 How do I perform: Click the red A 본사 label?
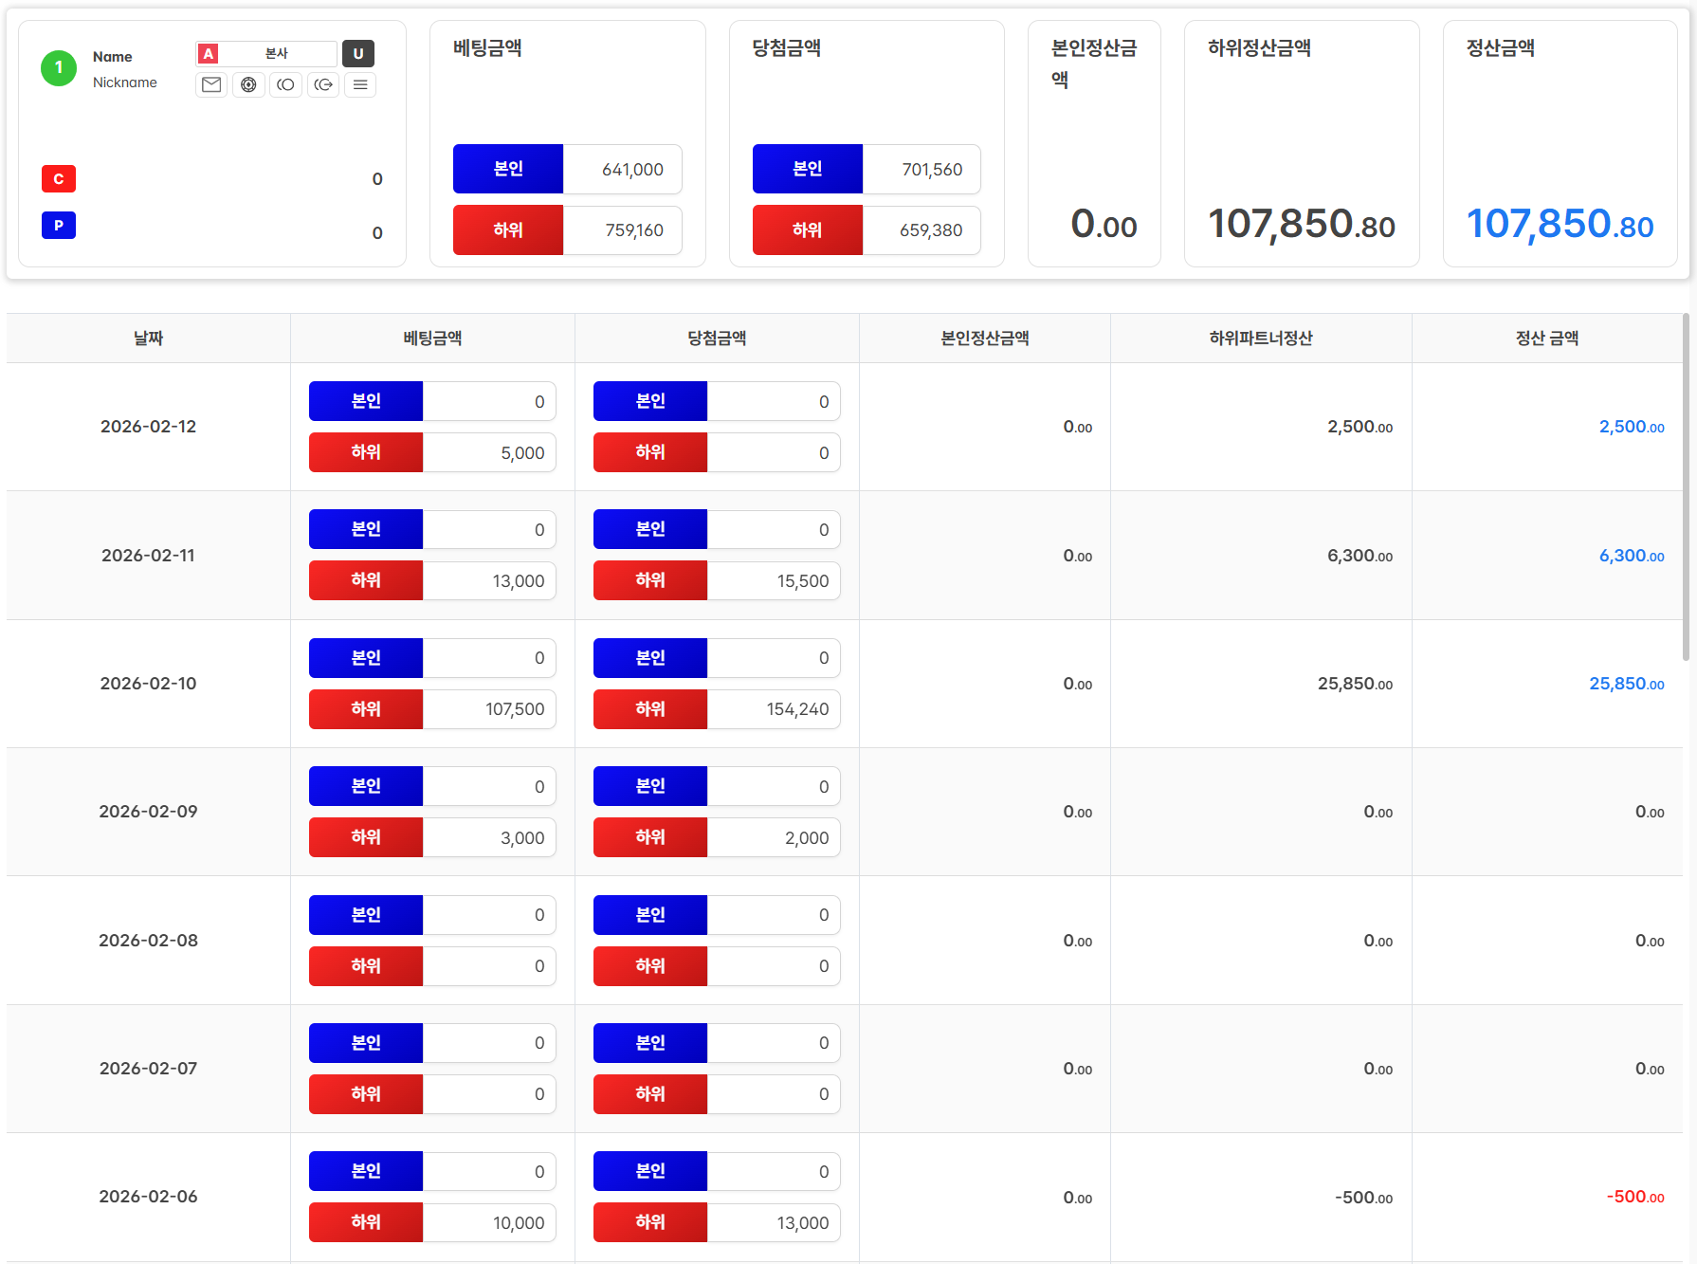265,54
